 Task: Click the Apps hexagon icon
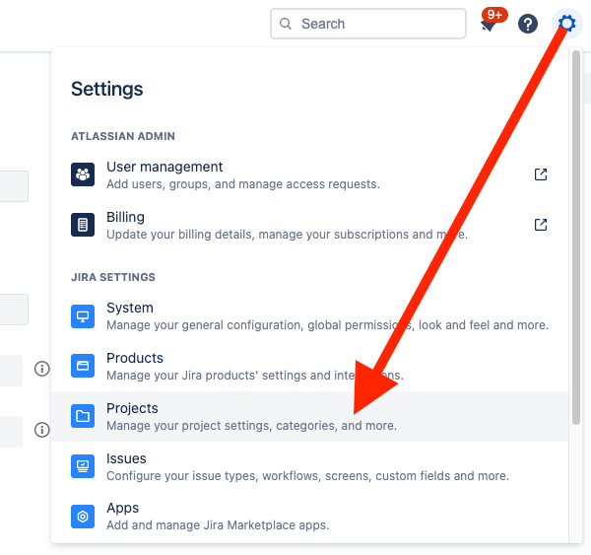point(83,517)
